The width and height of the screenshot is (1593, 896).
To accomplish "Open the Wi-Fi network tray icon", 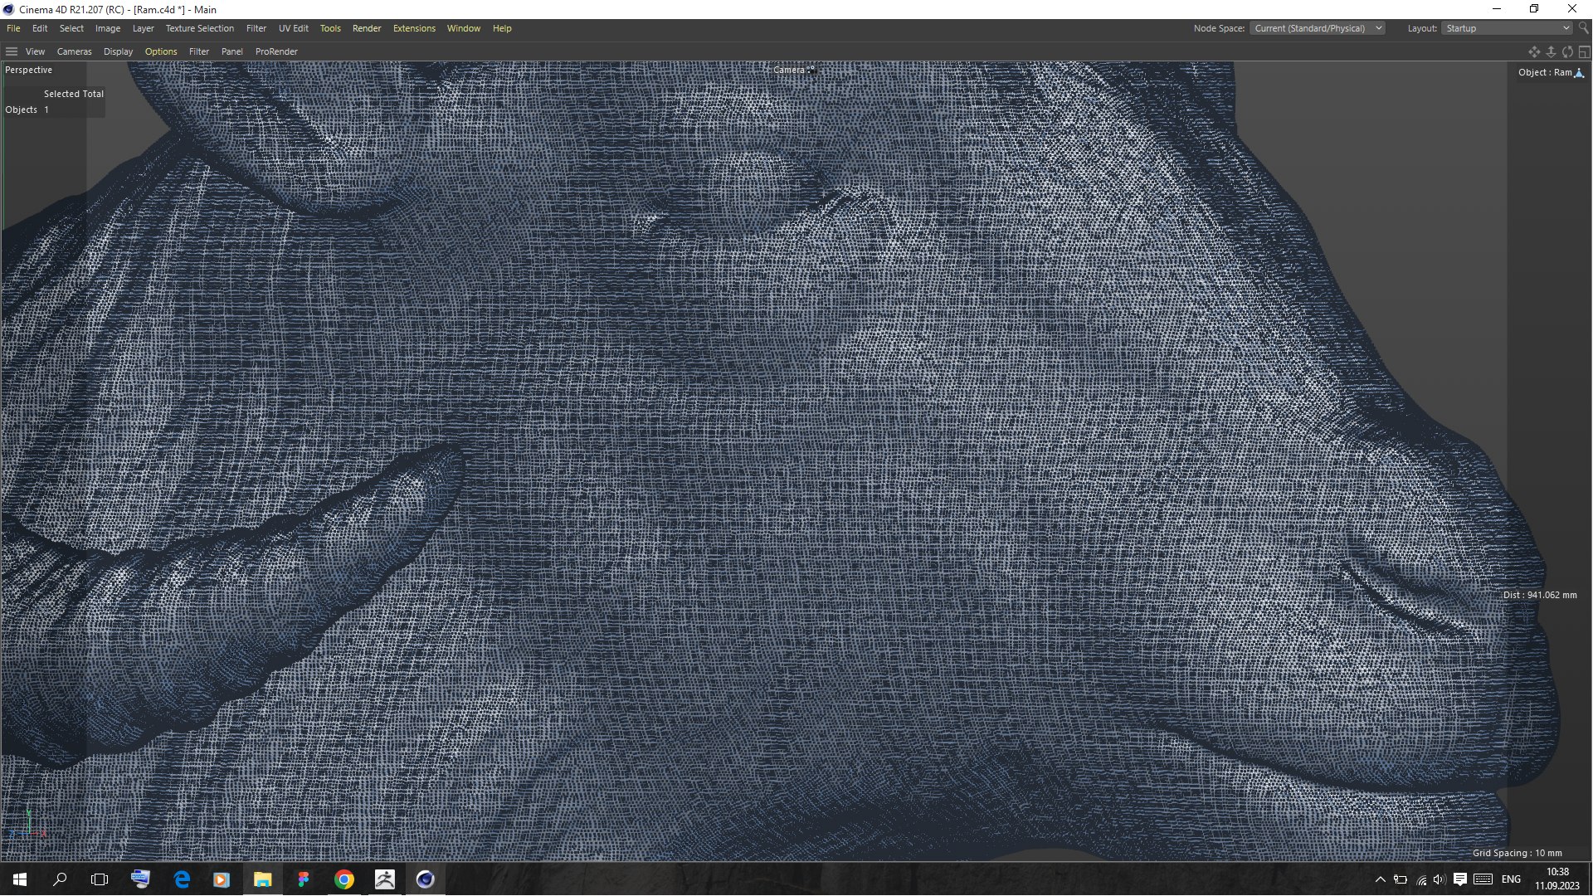I will click(1421, 879).
